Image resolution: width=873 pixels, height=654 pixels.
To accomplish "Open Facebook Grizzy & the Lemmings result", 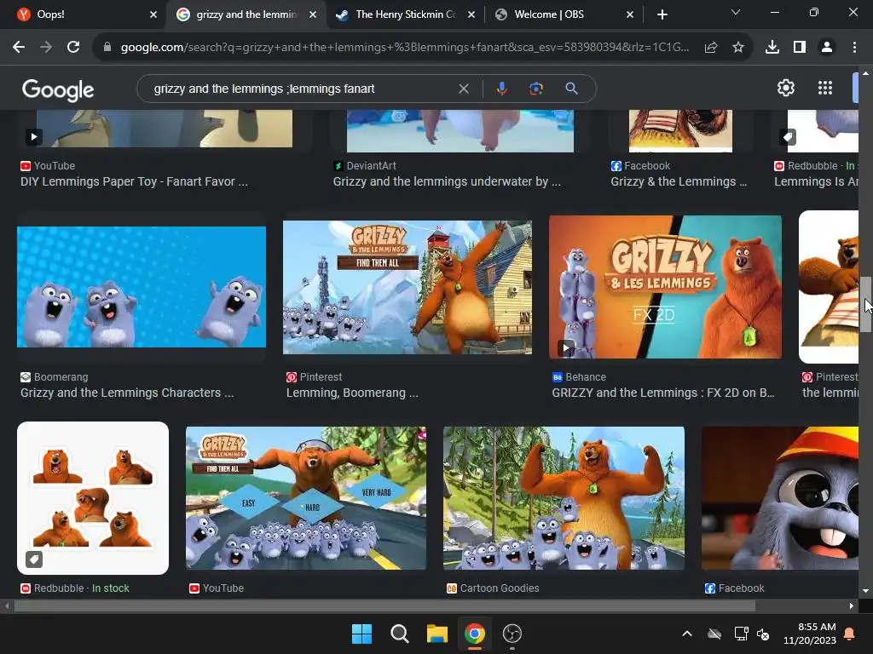I will click(679, 182).
